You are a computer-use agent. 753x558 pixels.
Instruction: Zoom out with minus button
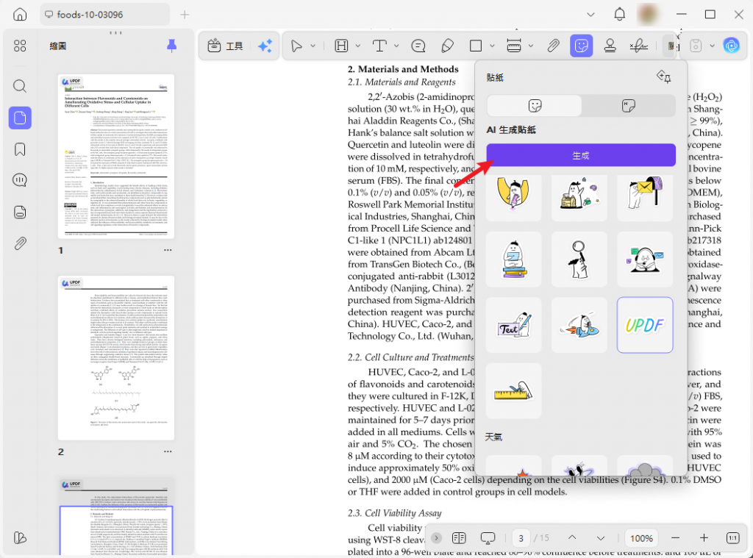tap(675, 538)
